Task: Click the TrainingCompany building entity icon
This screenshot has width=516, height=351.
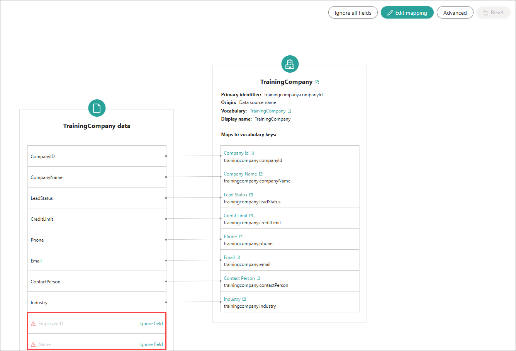Action: point(290,64)
